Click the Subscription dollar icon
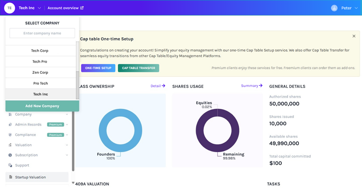This screenshot has width=362, height=188. (x=10, y=155)
